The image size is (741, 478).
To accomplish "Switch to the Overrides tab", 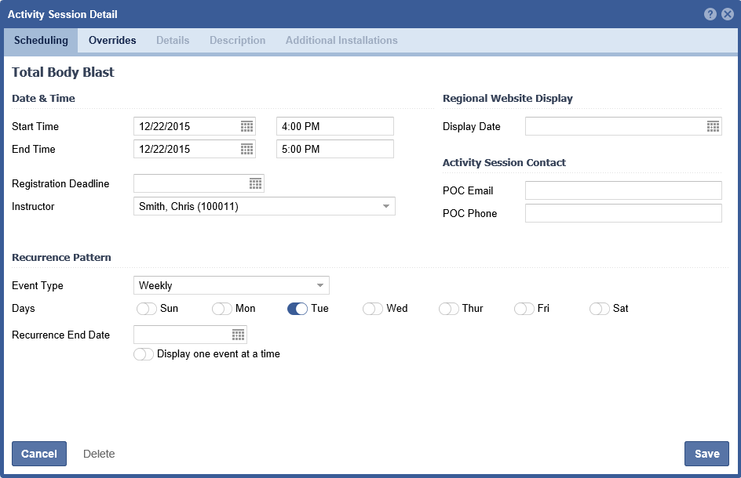I will [112, 41].
